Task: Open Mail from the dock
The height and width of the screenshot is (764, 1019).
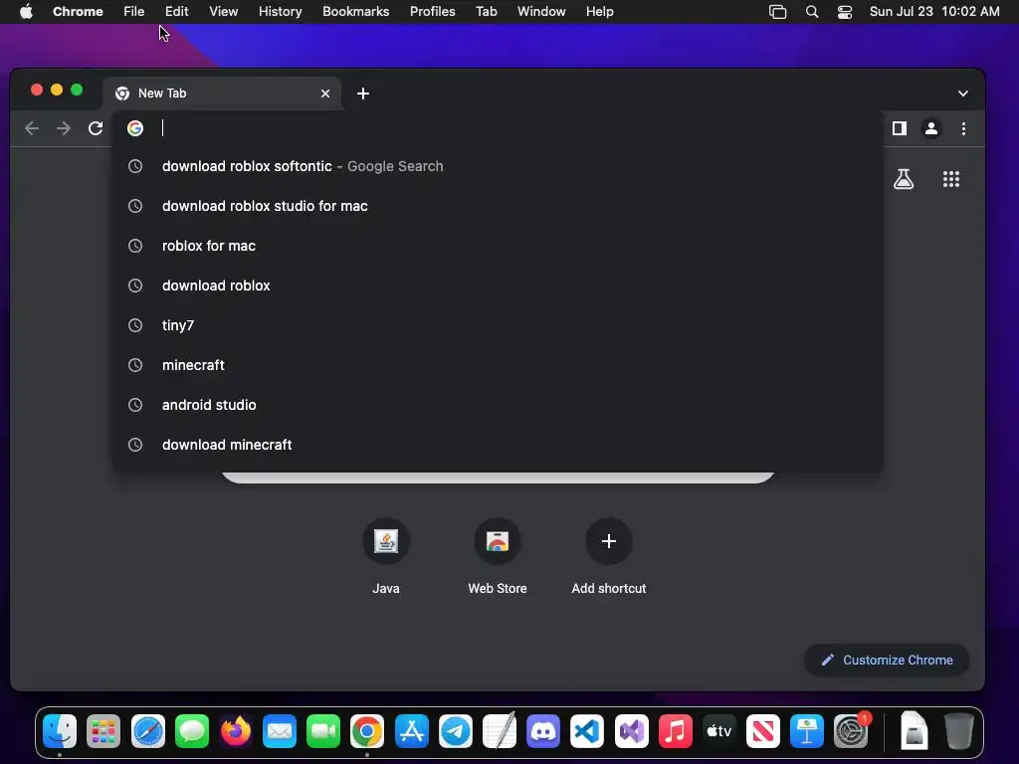Action: [280, 731]
